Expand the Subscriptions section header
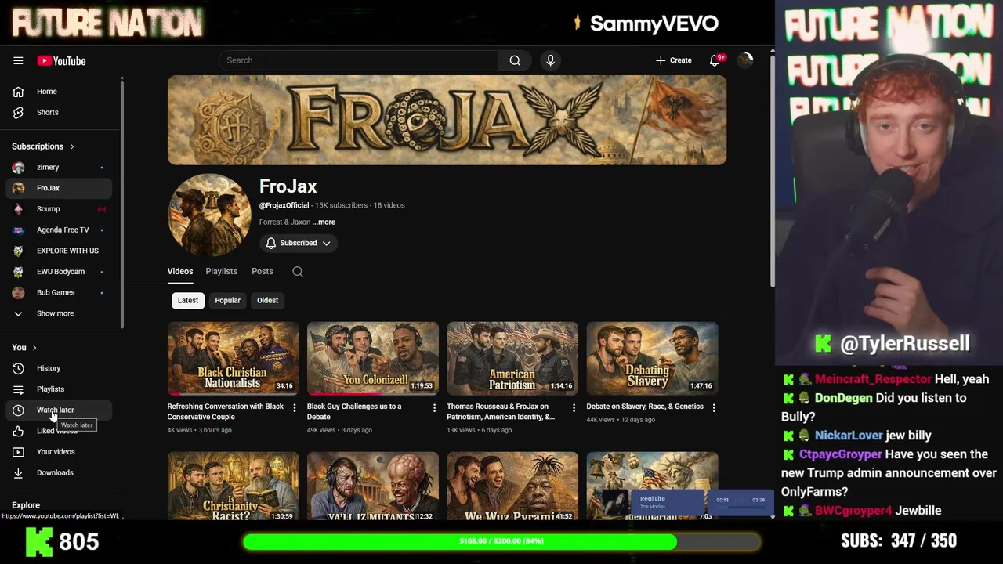 tap(43, 146)
